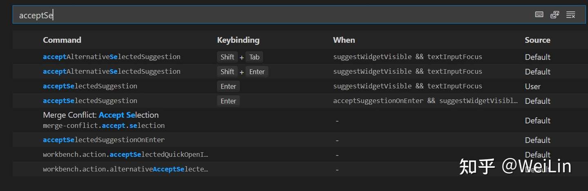Viewport: 588px width, 191px height.
Task: Click the User source label
Action: pos(532,87)
